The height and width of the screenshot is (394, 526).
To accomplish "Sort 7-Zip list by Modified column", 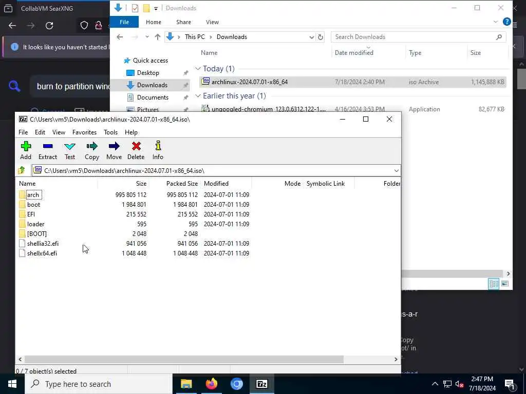I will (227, 184).
